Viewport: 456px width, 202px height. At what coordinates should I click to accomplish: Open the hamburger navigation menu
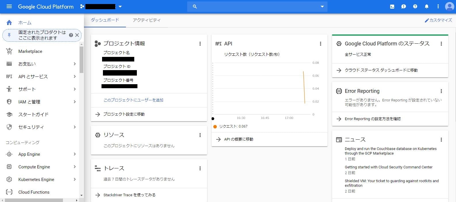tap(9, 6)
